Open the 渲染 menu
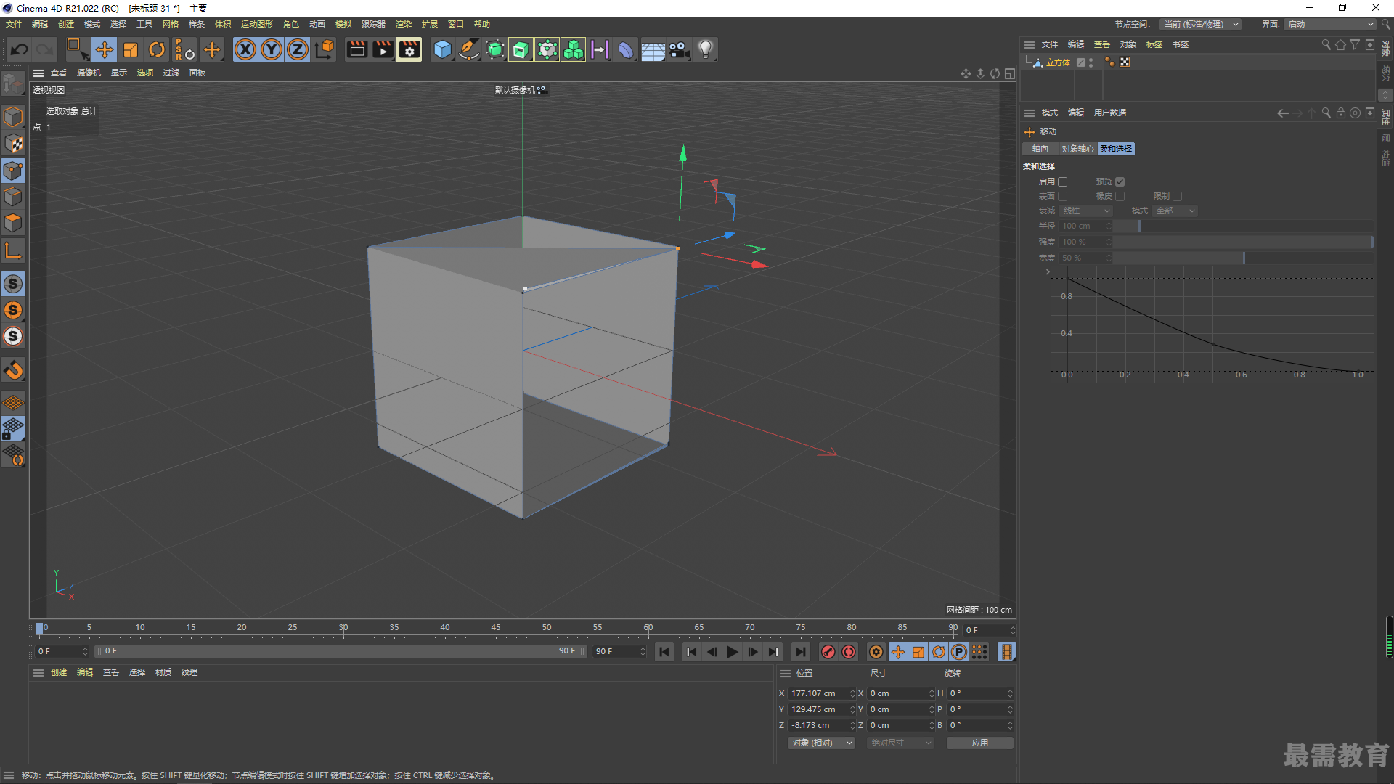Viewport: 1394px width, 784px height. point(404,24)
